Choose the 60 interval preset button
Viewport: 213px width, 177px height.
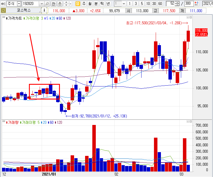[160, 4]
